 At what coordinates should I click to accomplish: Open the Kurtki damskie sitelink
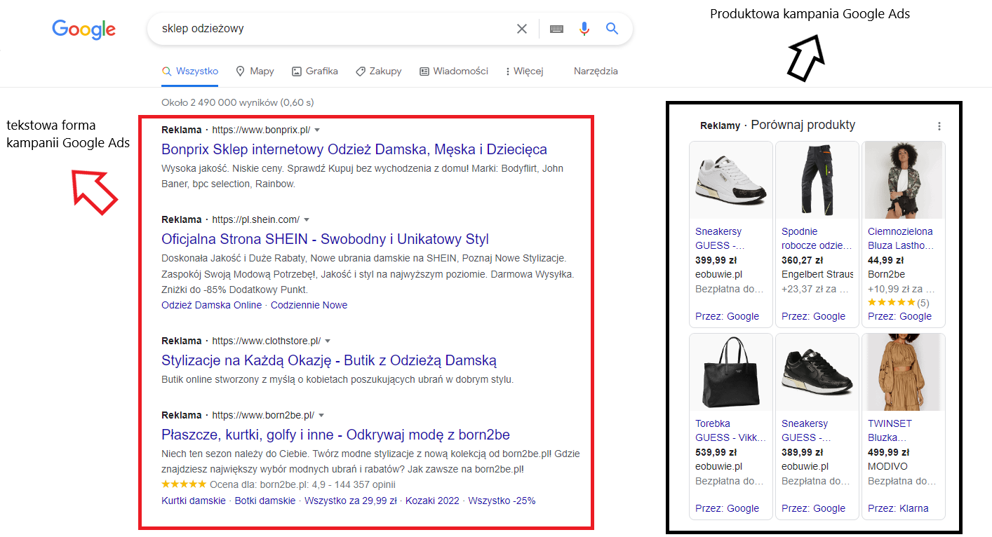tap(194, 501)
